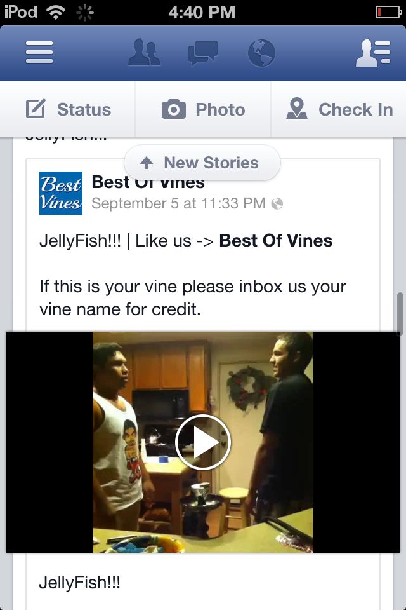Play the JellyFish vine video
Screen dimensions: 406x610
click(203, 442)
